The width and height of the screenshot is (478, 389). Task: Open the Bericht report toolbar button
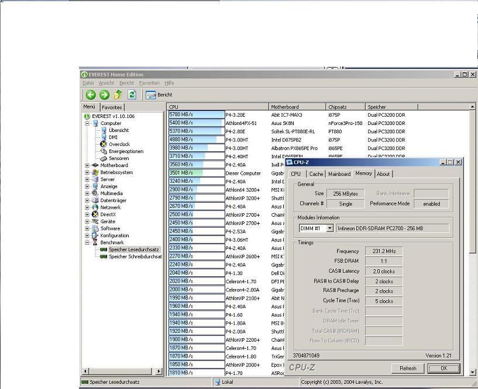(x=159, y=95)
